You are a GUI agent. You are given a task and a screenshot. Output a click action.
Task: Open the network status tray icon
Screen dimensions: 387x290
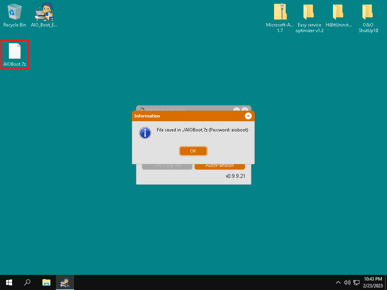[356, 282]
